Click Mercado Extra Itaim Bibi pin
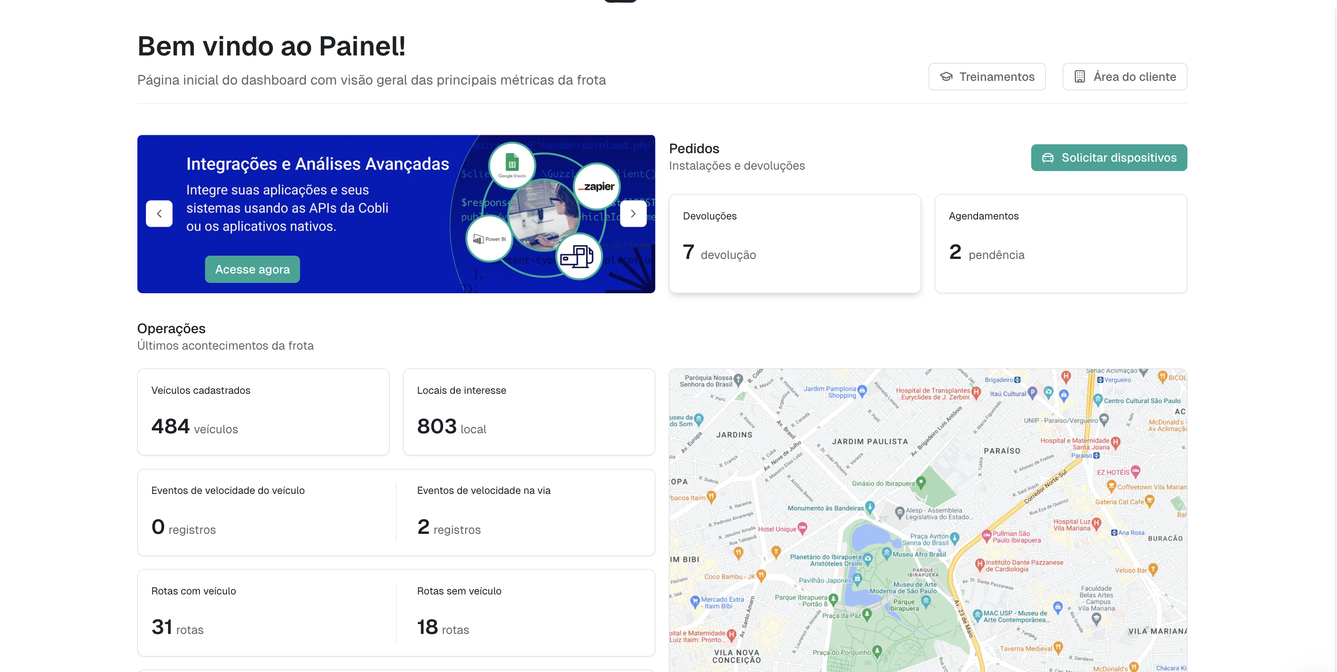Viewport: 1337px width, 672px height. [695, 602]
